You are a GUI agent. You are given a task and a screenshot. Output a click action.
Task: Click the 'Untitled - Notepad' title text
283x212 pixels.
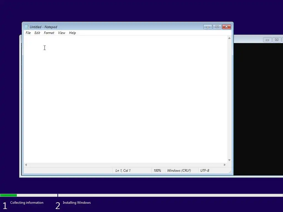click(x=43, y=27)
